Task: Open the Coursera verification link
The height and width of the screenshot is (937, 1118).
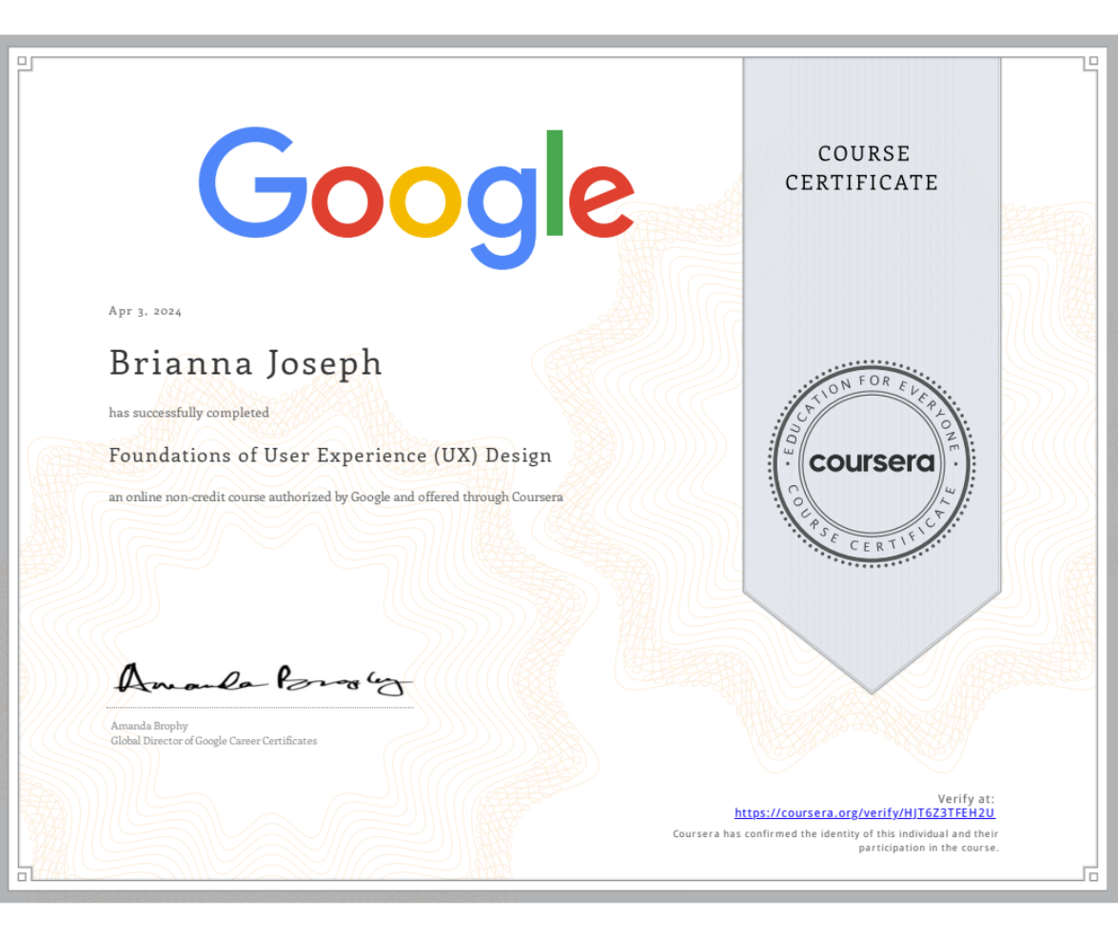Action: 865,813
